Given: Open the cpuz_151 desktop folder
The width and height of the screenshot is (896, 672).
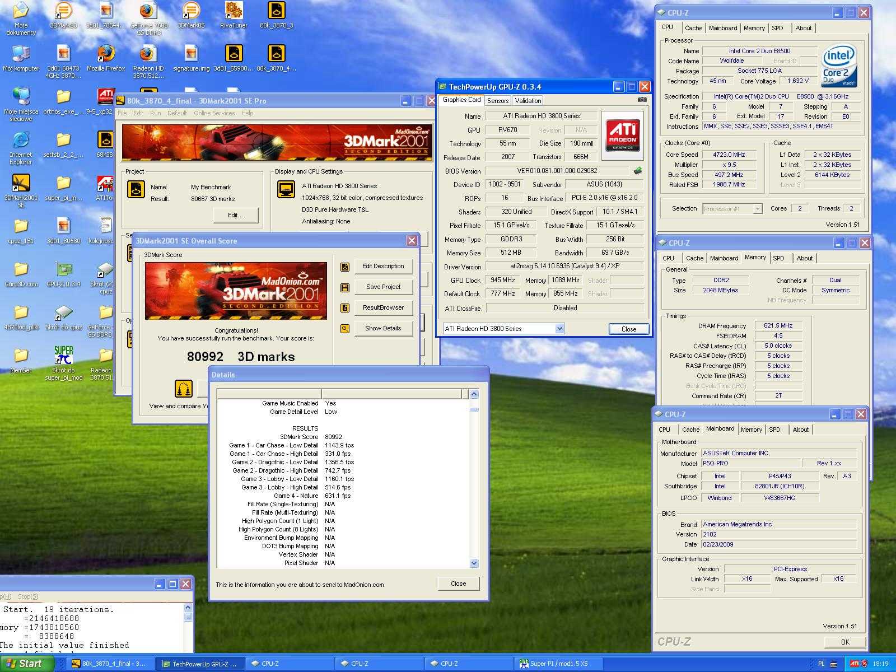Looking at the screenshot, I should (x=21, y=231).
